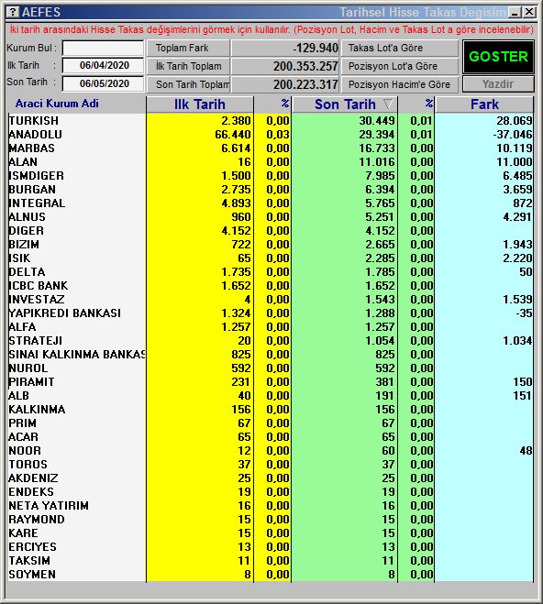Click the sort arrow beside Son Tarih header
Viewport: 543px width, 604px height.
pyautogui.click(x=388, y=104)
